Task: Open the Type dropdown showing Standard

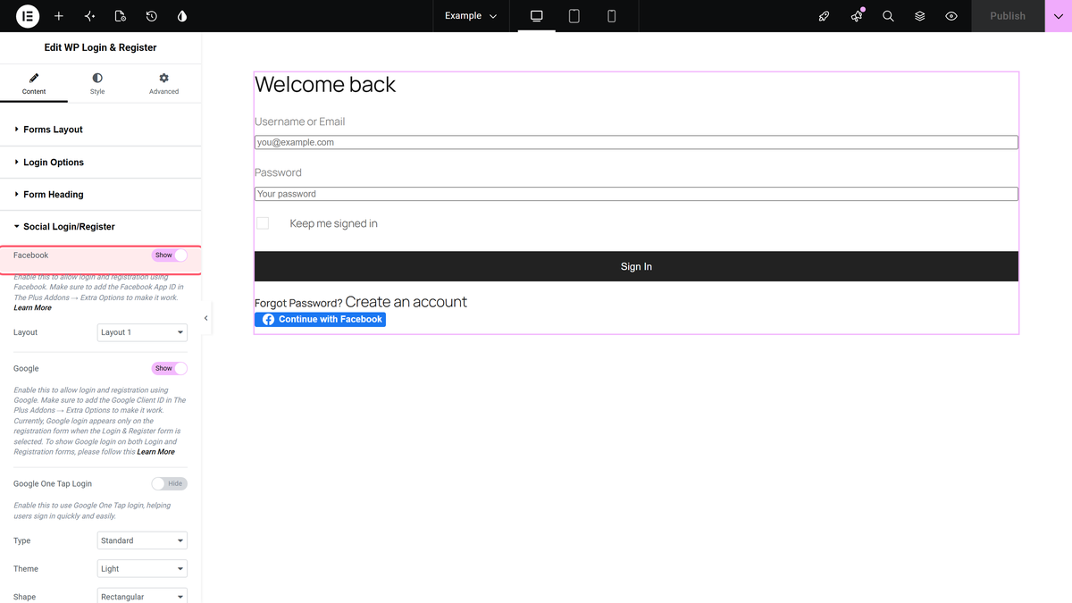Action: click(x=142, y=540)
